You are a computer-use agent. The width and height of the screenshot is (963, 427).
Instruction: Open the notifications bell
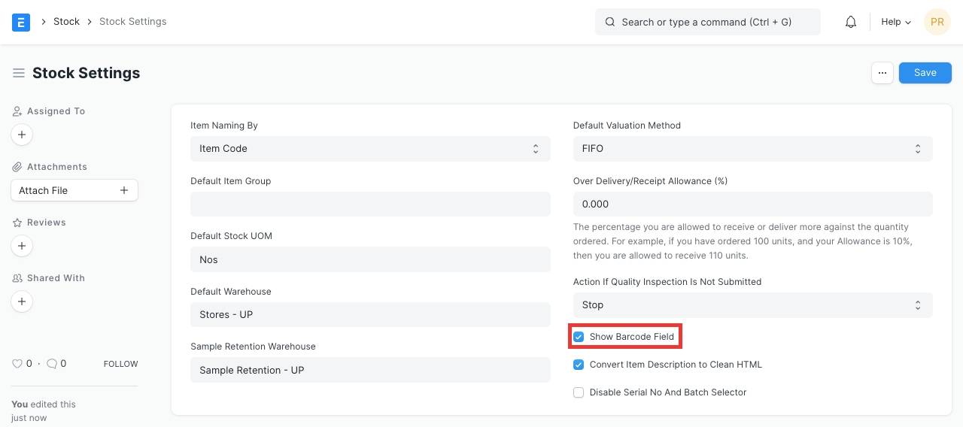coord(851,22)
